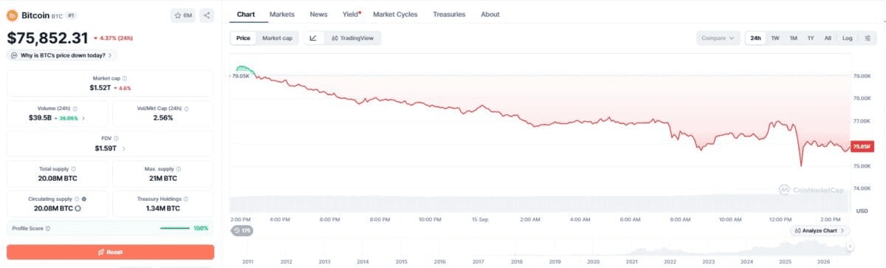This screenshot has width=886, height=268.
Task: Add Bitcoin to watchlist via star 6M
Action: [182, 15]
